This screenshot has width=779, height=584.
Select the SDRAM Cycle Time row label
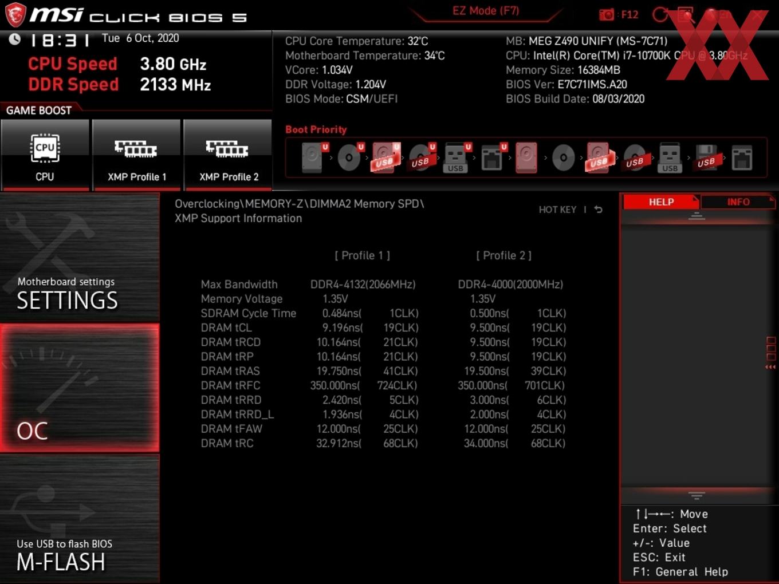pos(249,313)
